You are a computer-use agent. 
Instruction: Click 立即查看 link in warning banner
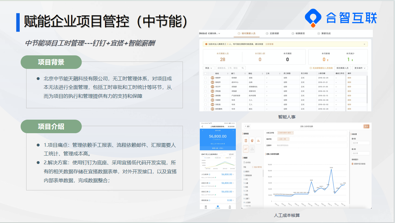[269, 44]
